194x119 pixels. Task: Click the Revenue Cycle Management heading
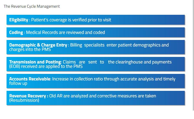pos(32,6)
